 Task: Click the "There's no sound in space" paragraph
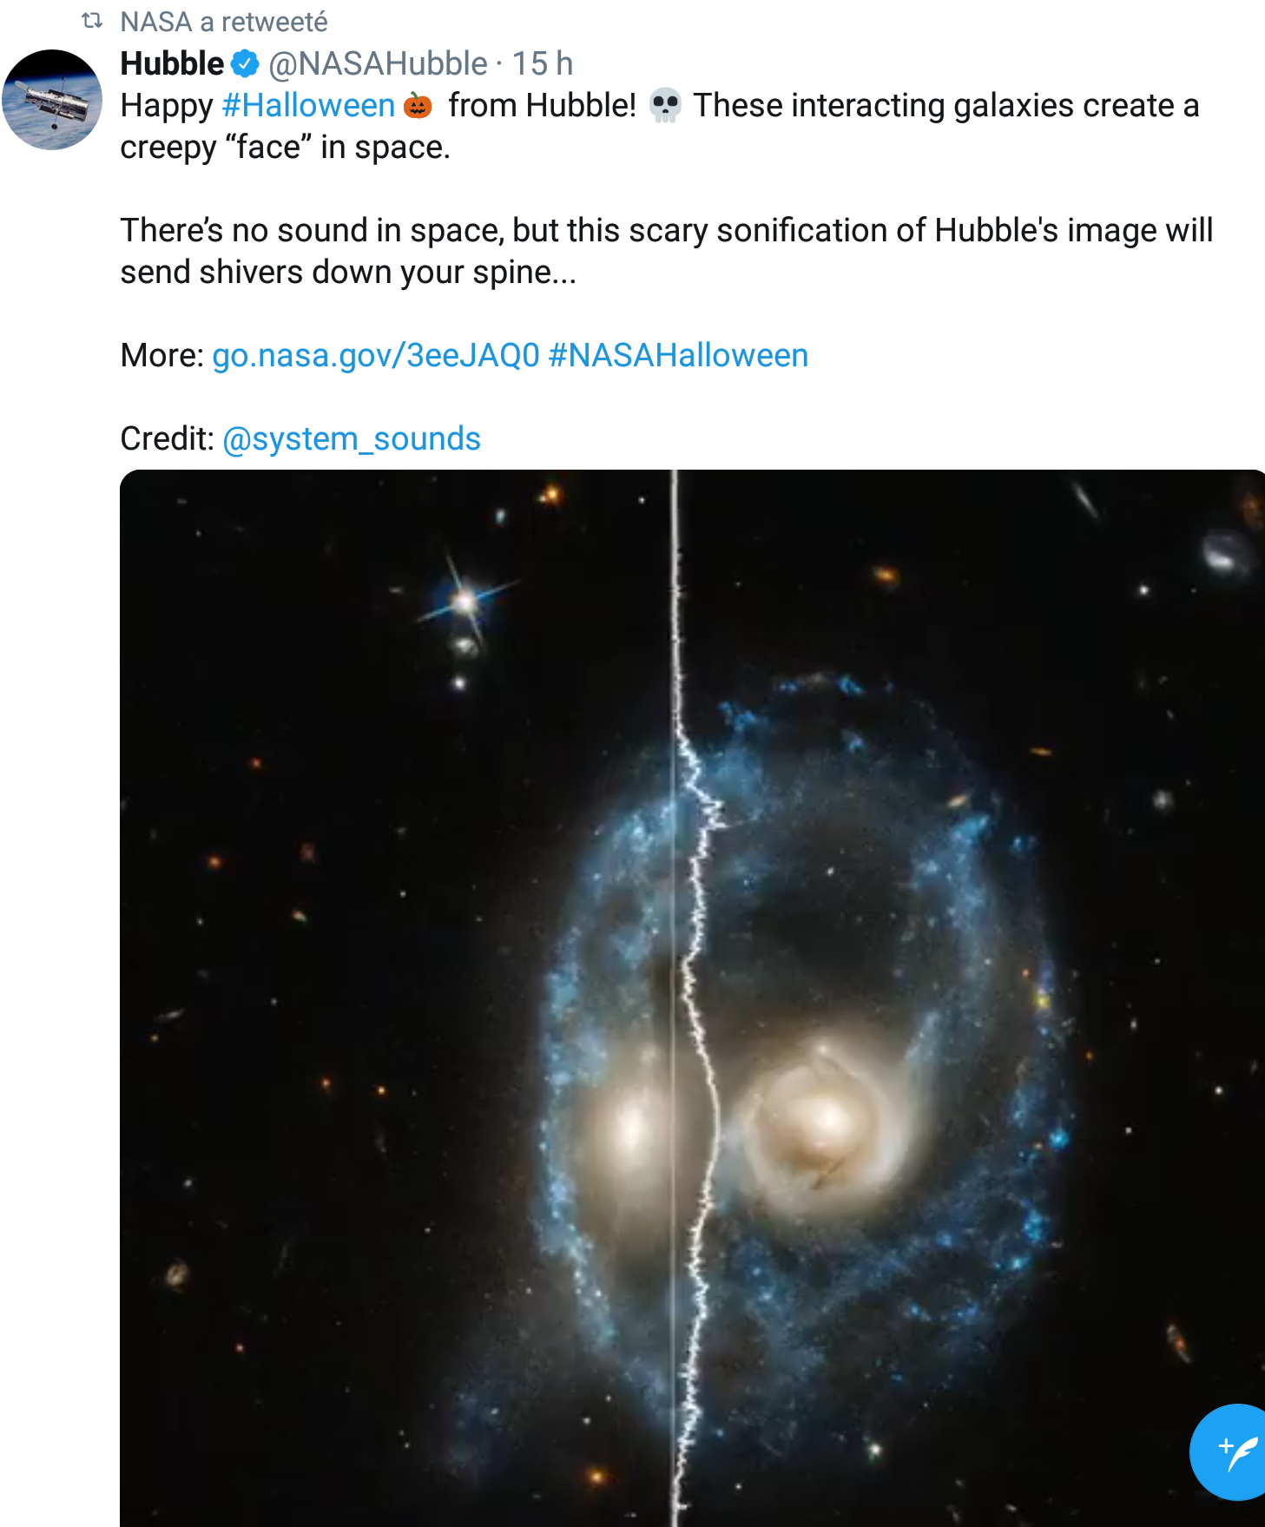click(666, 251)
